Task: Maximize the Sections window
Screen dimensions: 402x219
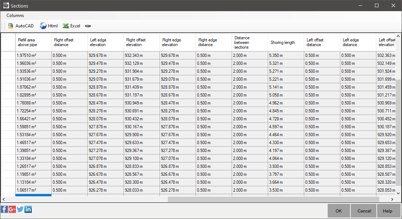Action: point(377,5)
